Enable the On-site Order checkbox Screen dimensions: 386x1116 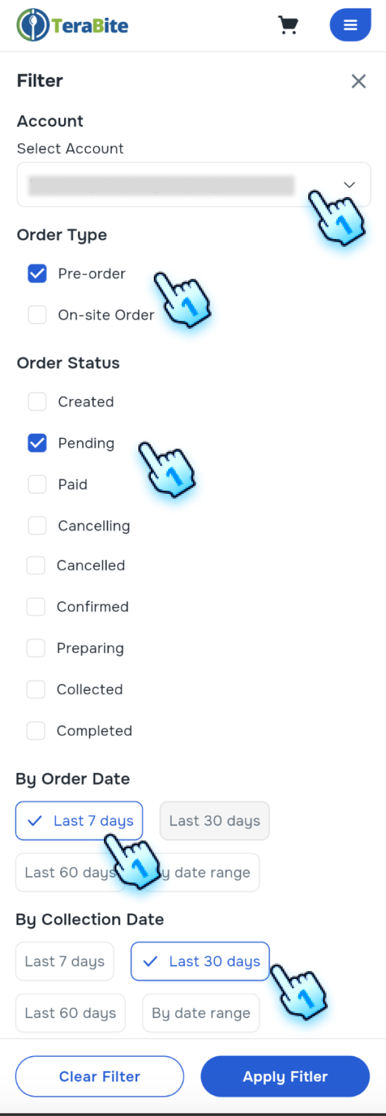[x=37, y=315]
